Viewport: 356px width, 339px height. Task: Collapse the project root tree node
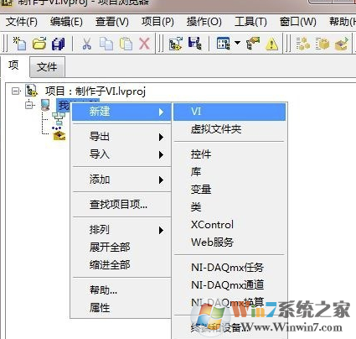coord(16,91)
